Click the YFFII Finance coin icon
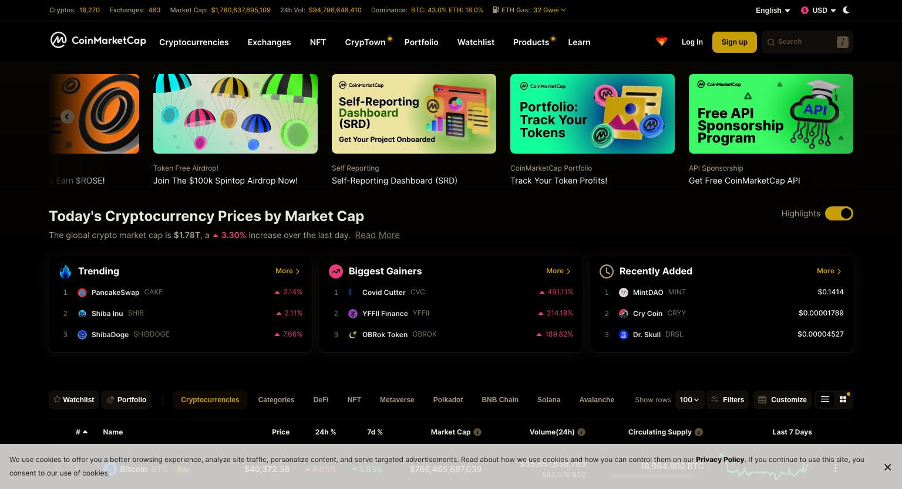 [x=353, y=314]
